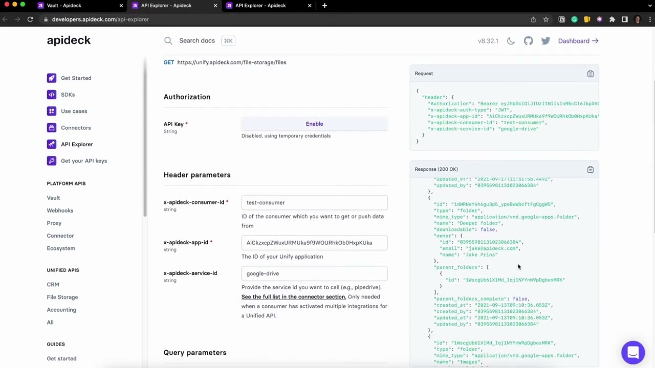Click the Get Started sidebar label

pos(76,78)
